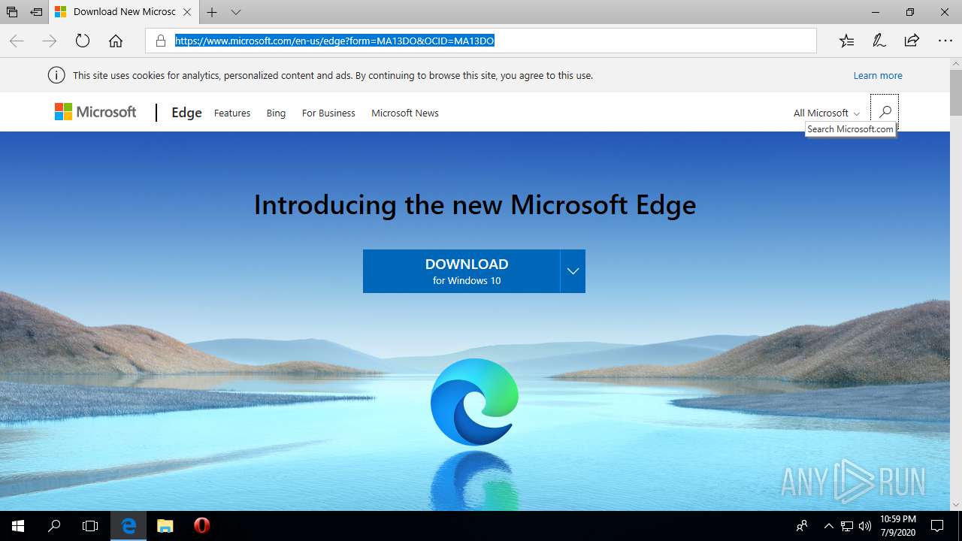This screenshot has height=541, width=962.
Task: Click the large Edge logo image
Action: point(475,402)
